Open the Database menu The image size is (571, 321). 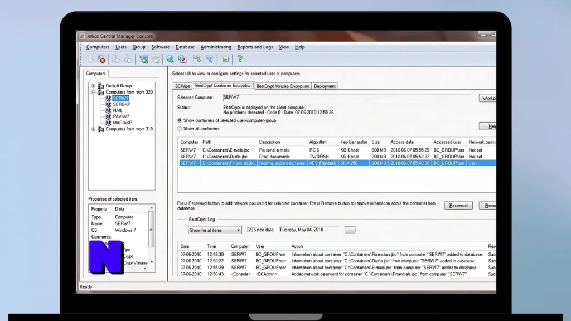point(185,47)
